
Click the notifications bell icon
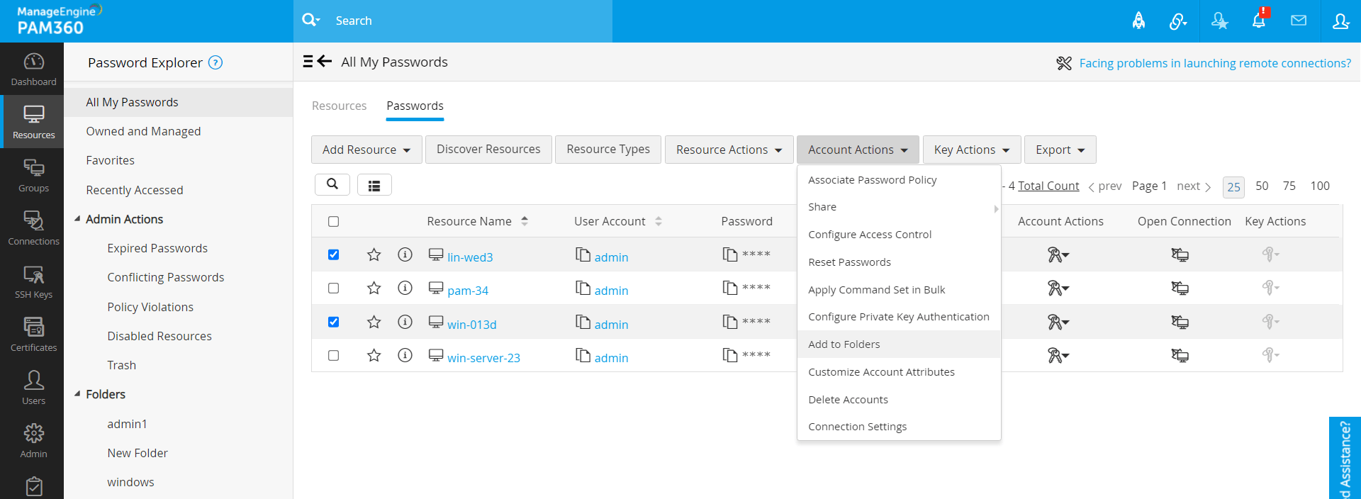coord(1258,21)
